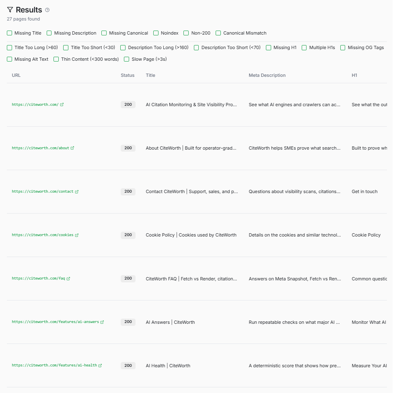The width and height of the screenshot is (393, 393).
Task: Click the 200 status badge for /faq row
Action: (x=128, y=278)
